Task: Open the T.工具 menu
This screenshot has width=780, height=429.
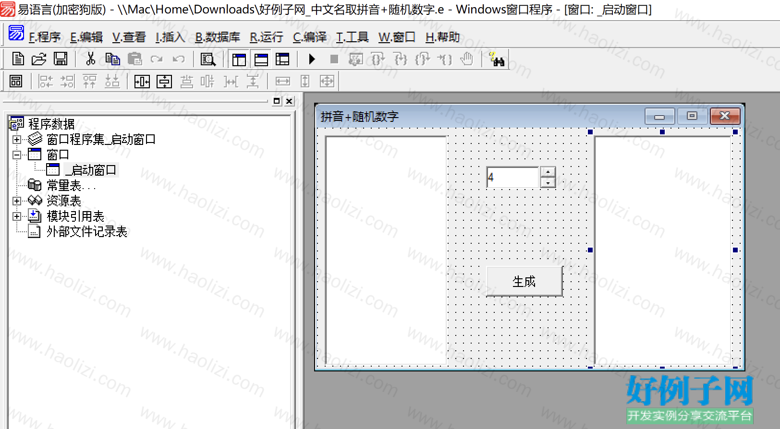Action: pos(352,37)
